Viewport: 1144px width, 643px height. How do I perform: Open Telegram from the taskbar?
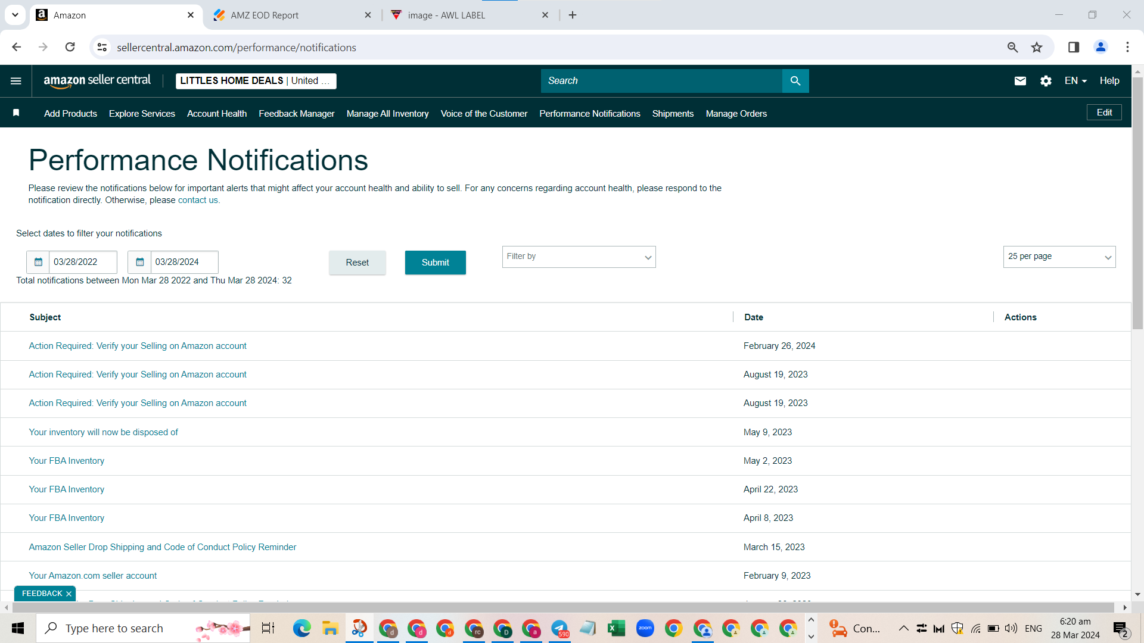559,628
